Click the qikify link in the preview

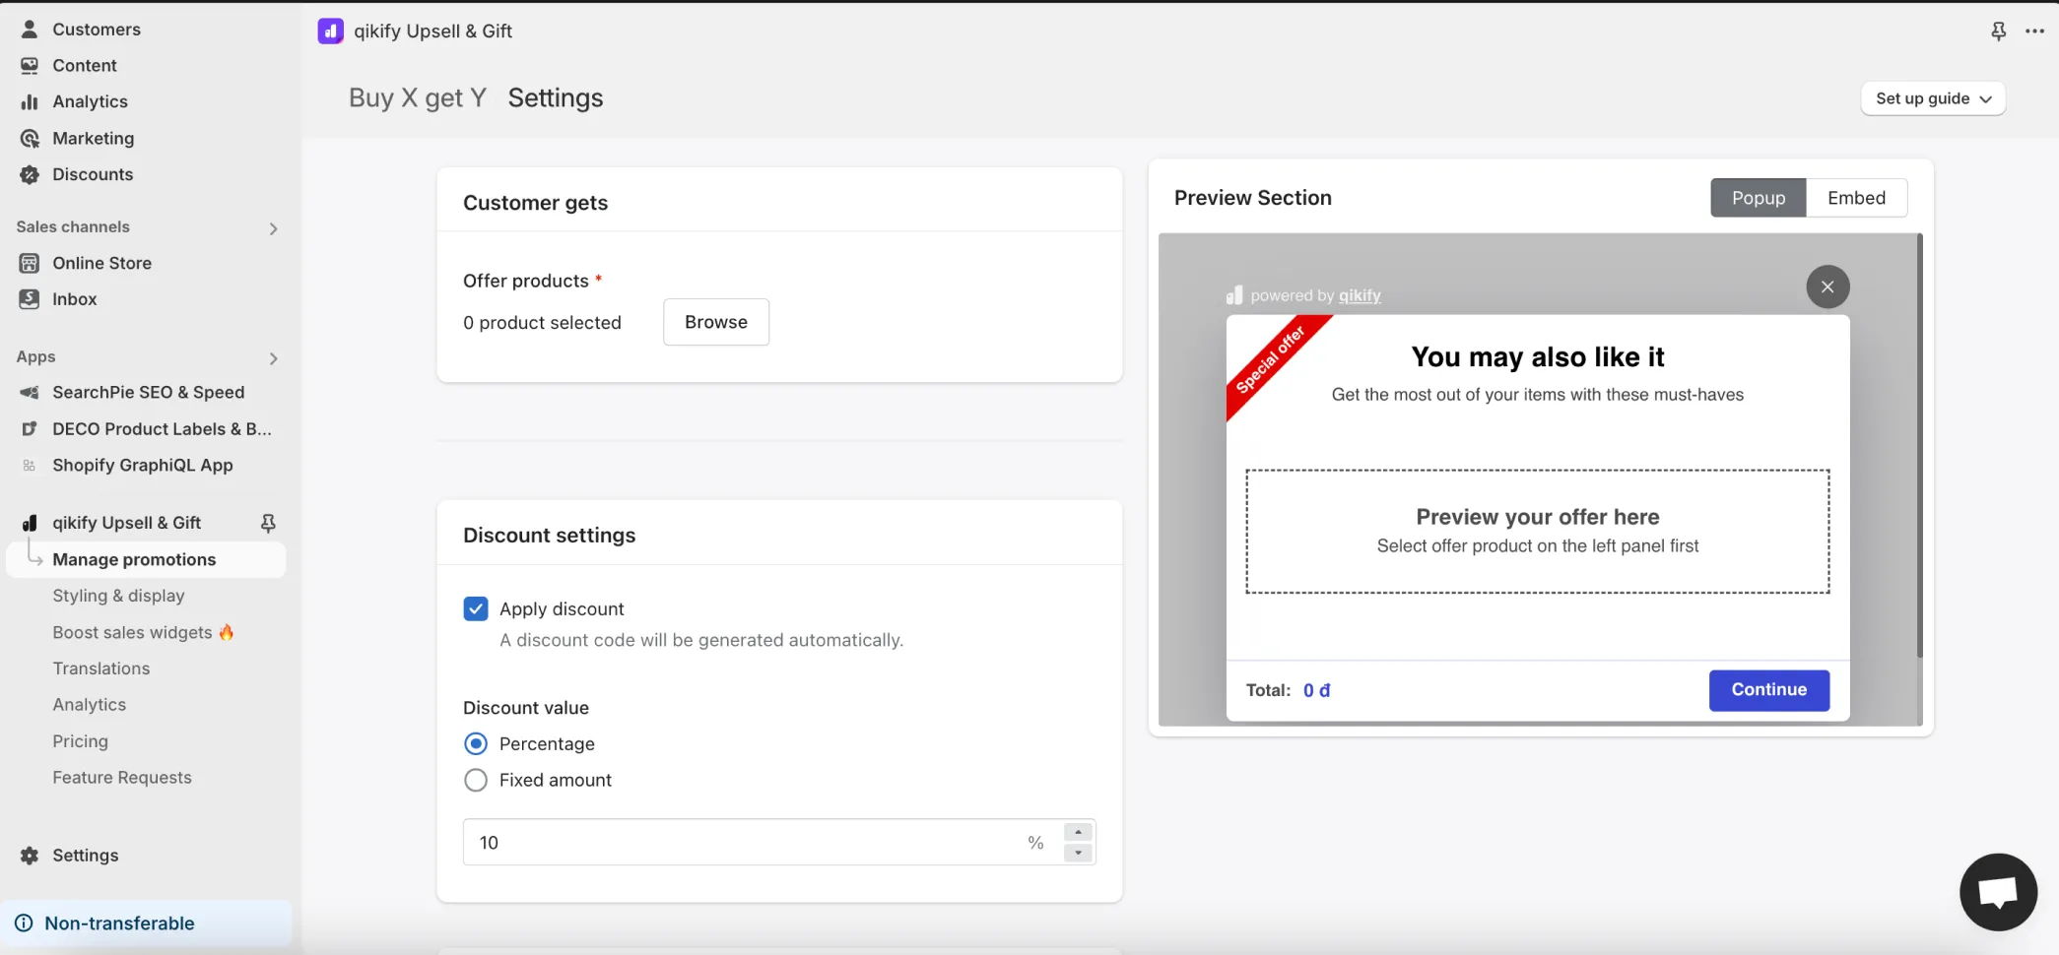(1360, 295)
